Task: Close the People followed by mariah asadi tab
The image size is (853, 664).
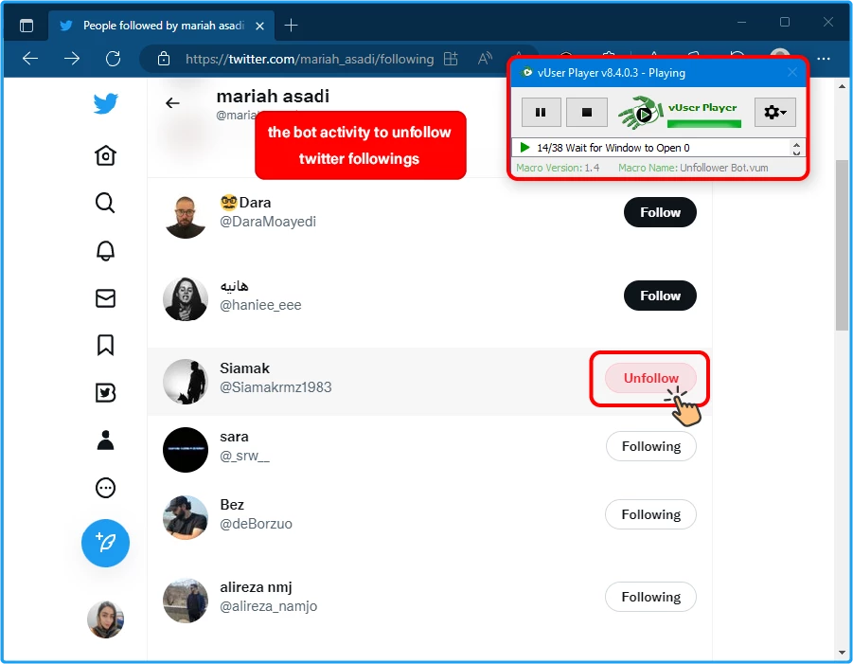Action: coord(260,26)
